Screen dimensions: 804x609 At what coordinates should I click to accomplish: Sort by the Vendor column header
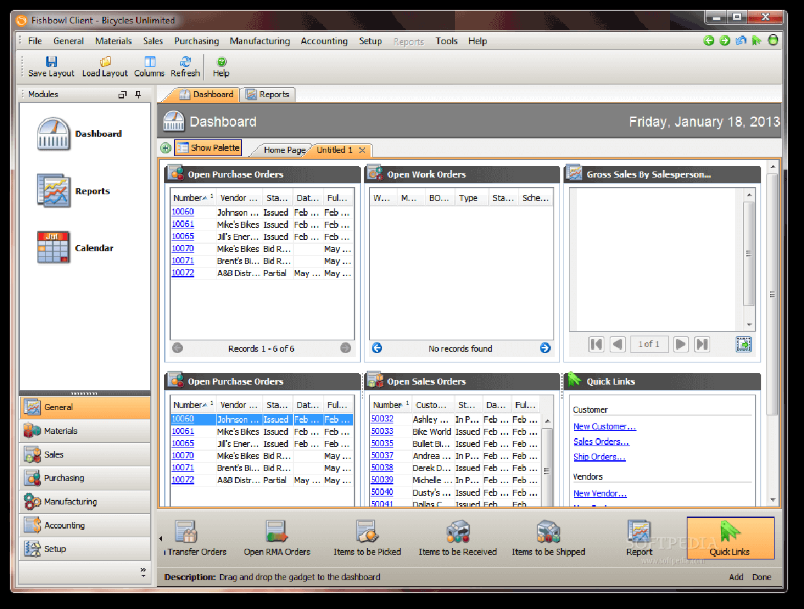pyautogui.click(x=239, y=197)
